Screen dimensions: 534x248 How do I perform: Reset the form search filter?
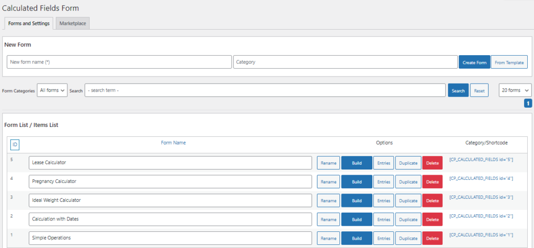tap(479, 90)
